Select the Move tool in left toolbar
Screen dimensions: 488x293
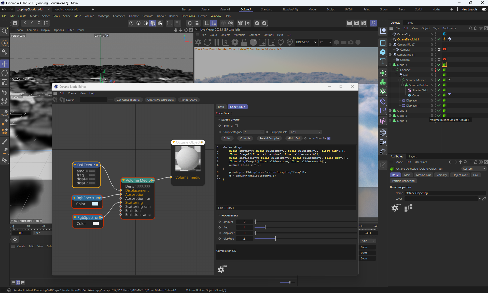pyautogui.click(x=5, y=64)
